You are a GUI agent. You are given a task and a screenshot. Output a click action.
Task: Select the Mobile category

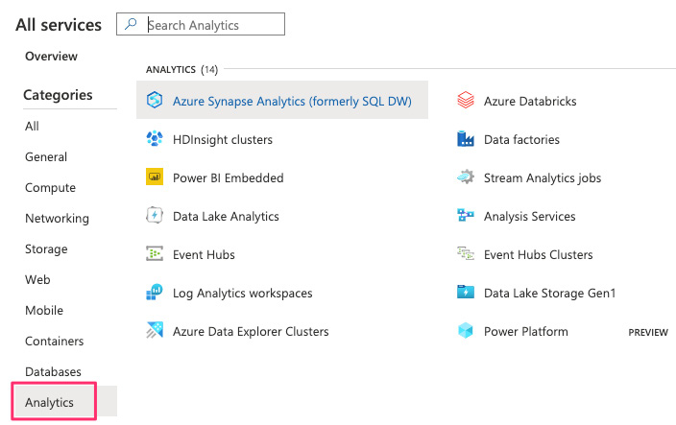click(x=44, y=310)
